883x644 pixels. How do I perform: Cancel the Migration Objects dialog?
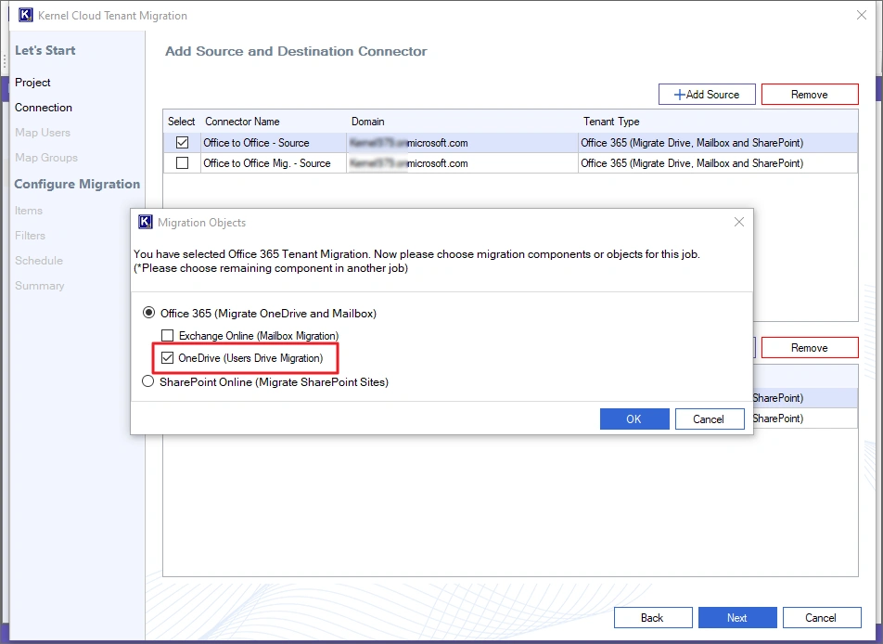[710, 419]
